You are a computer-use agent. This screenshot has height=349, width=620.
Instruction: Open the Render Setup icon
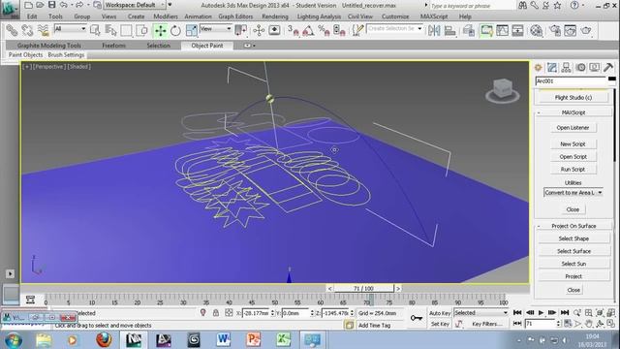pos(555,30)
